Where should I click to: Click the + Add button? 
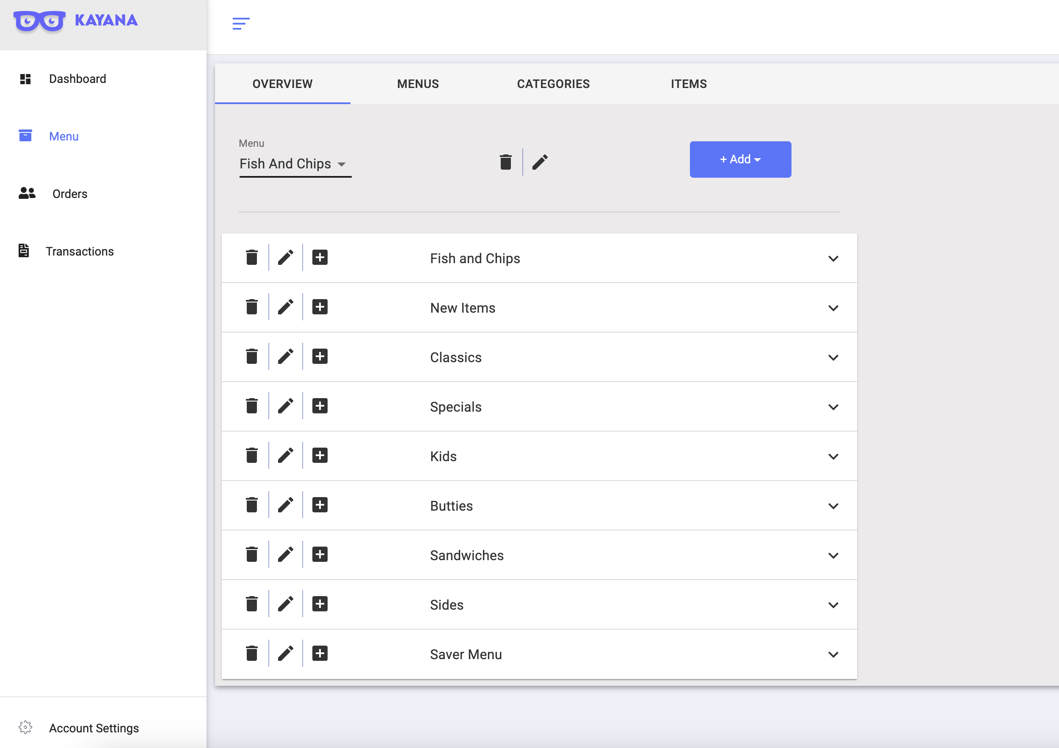click(x=740, y=159)
